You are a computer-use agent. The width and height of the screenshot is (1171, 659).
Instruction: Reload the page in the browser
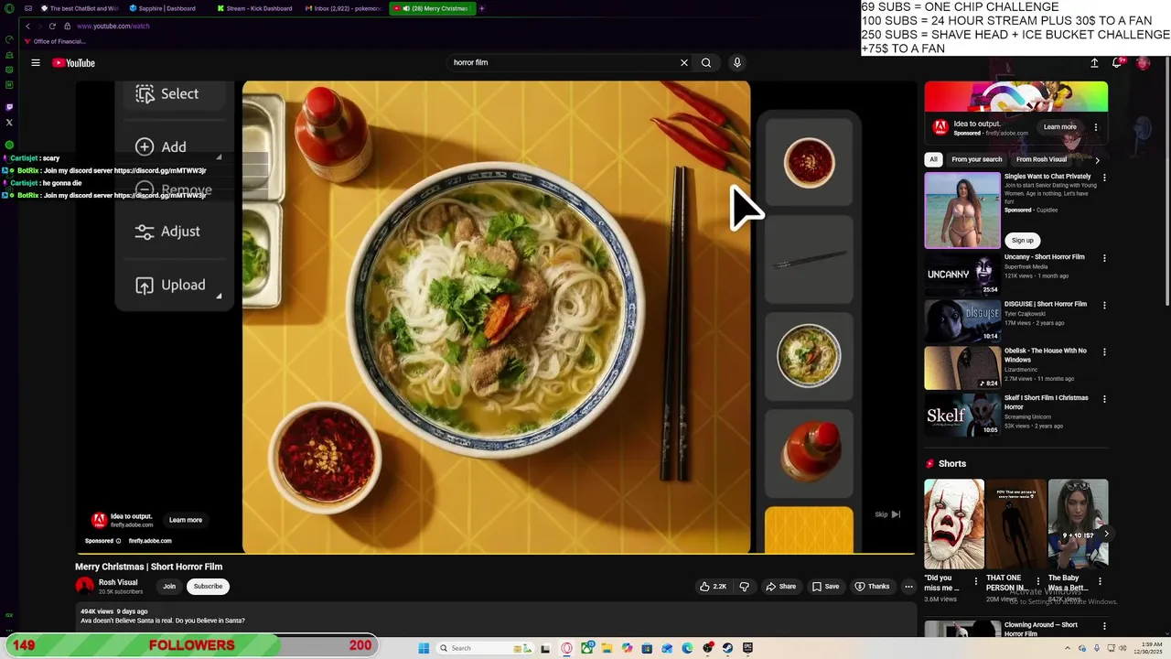coord(52,26)
